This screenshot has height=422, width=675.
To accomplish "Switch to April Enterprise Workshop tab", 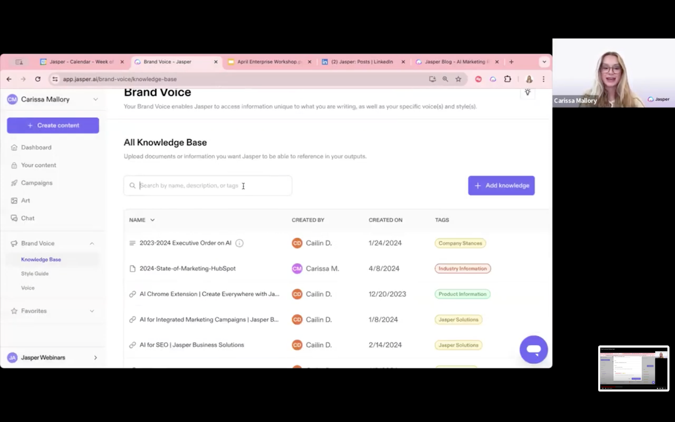I will pos(270,62).
